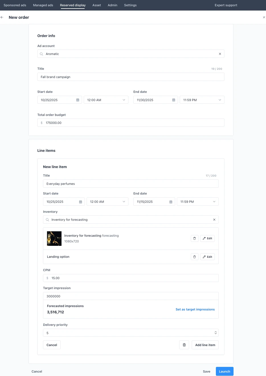Click the trash icon beside Add line item
Screen dimensions: 266x376
tap(184, 345)
